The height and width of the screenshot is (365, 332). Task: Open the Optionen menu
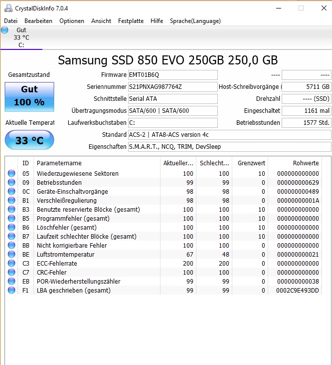tap(72, 21)
